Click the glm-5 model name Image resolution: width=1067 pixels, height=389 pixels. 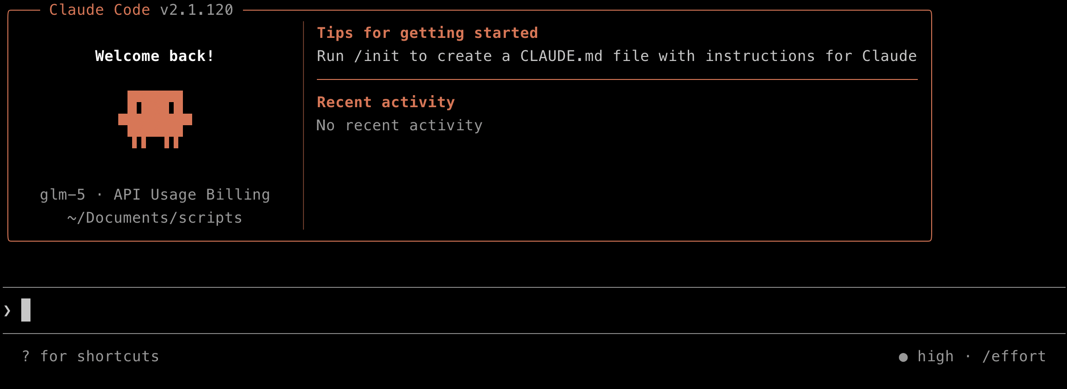point(63,194)
